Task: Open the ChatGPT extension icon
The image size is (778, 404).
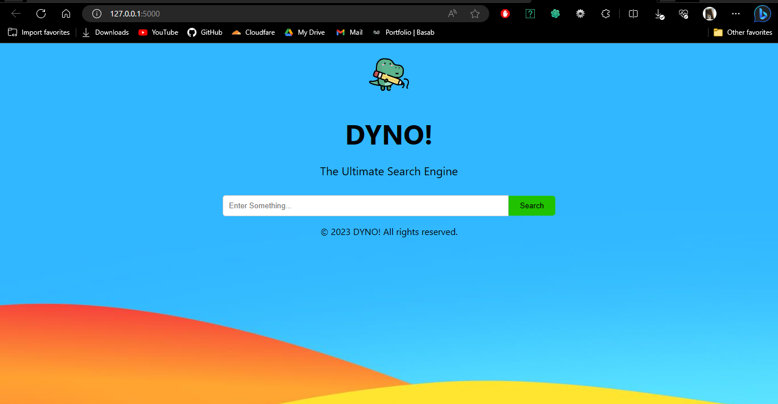Action: [x=555, y=14]
